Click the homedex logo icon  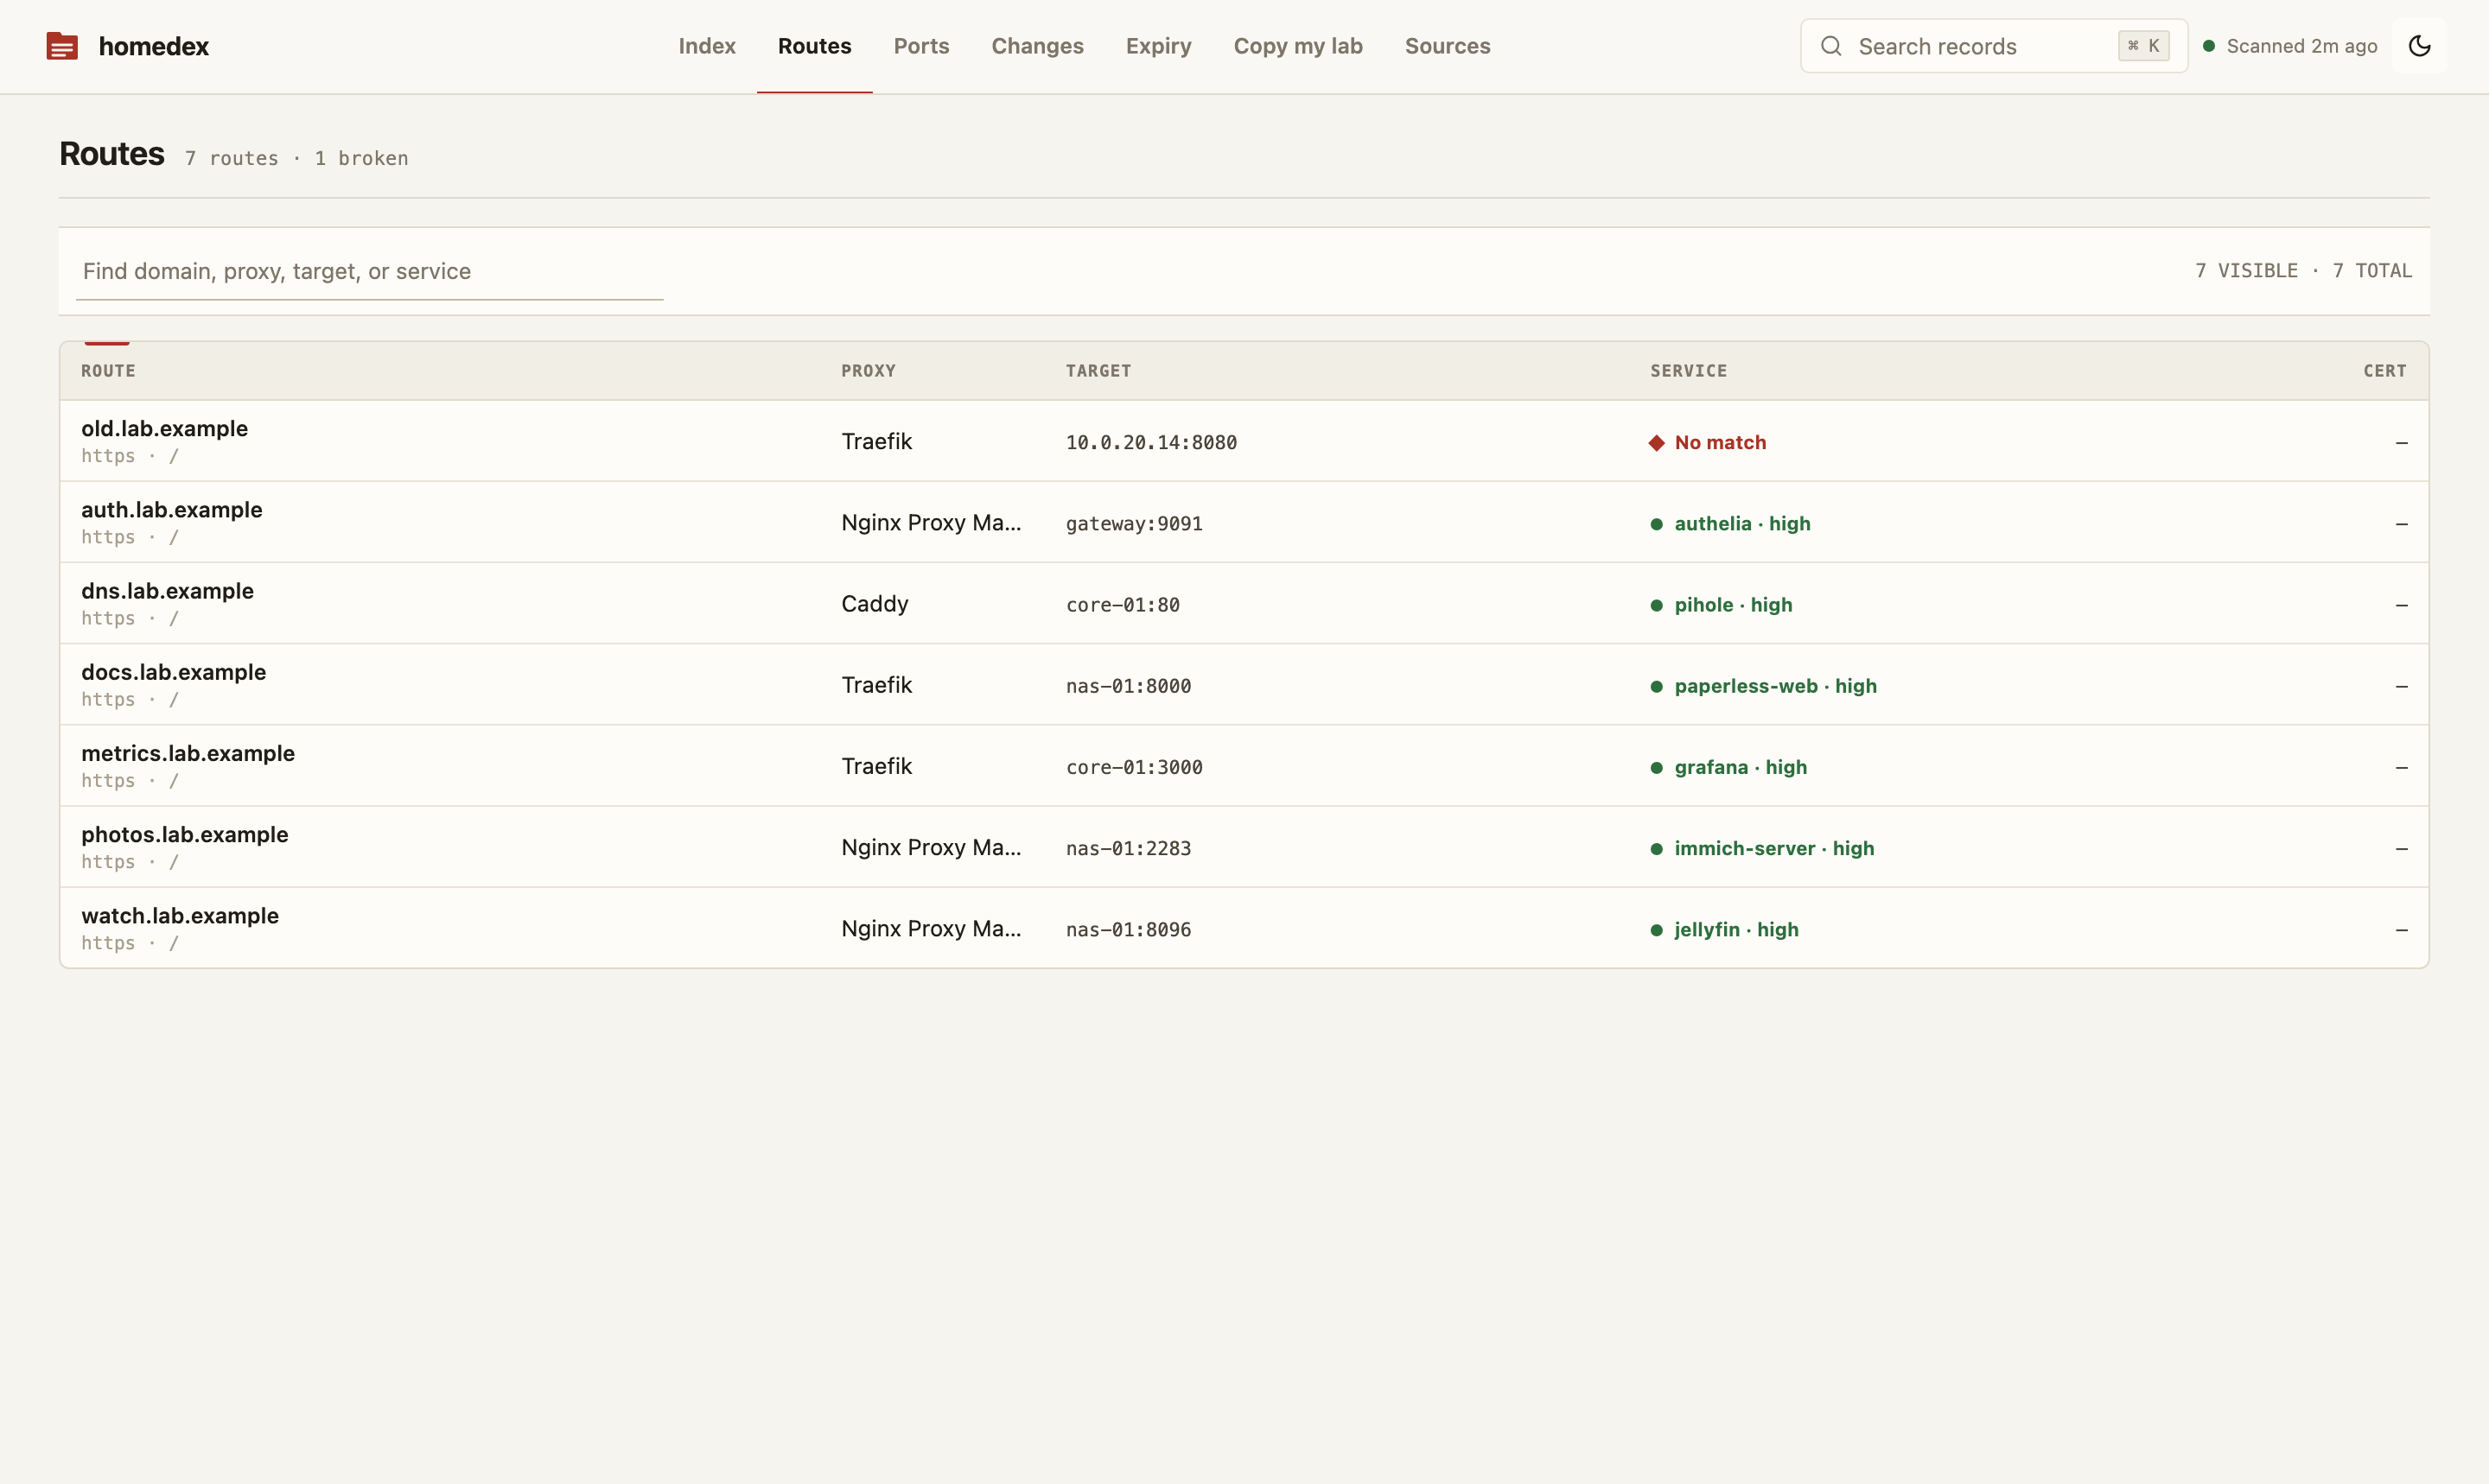(62, 46)
